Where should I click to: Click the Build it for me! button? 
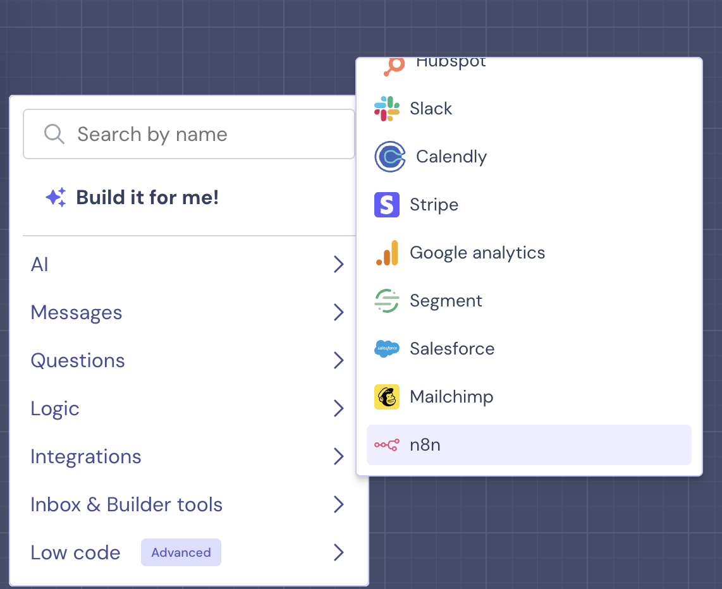coord(147,198)
